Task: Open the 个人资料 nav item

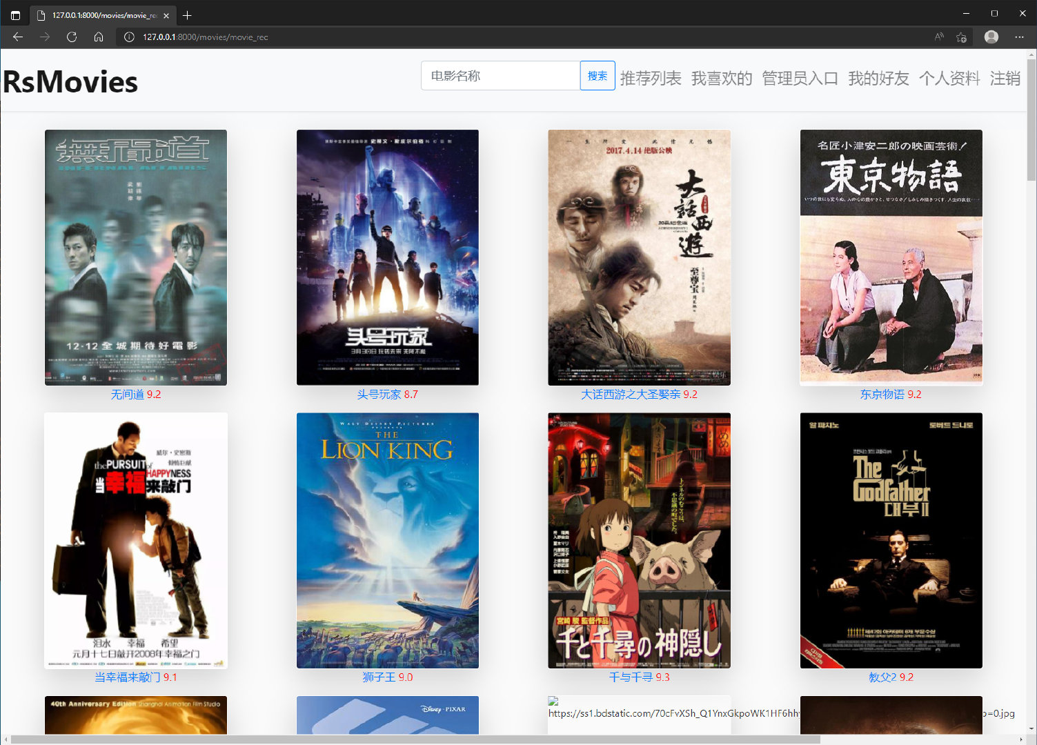Action: [x=949, y=79]
